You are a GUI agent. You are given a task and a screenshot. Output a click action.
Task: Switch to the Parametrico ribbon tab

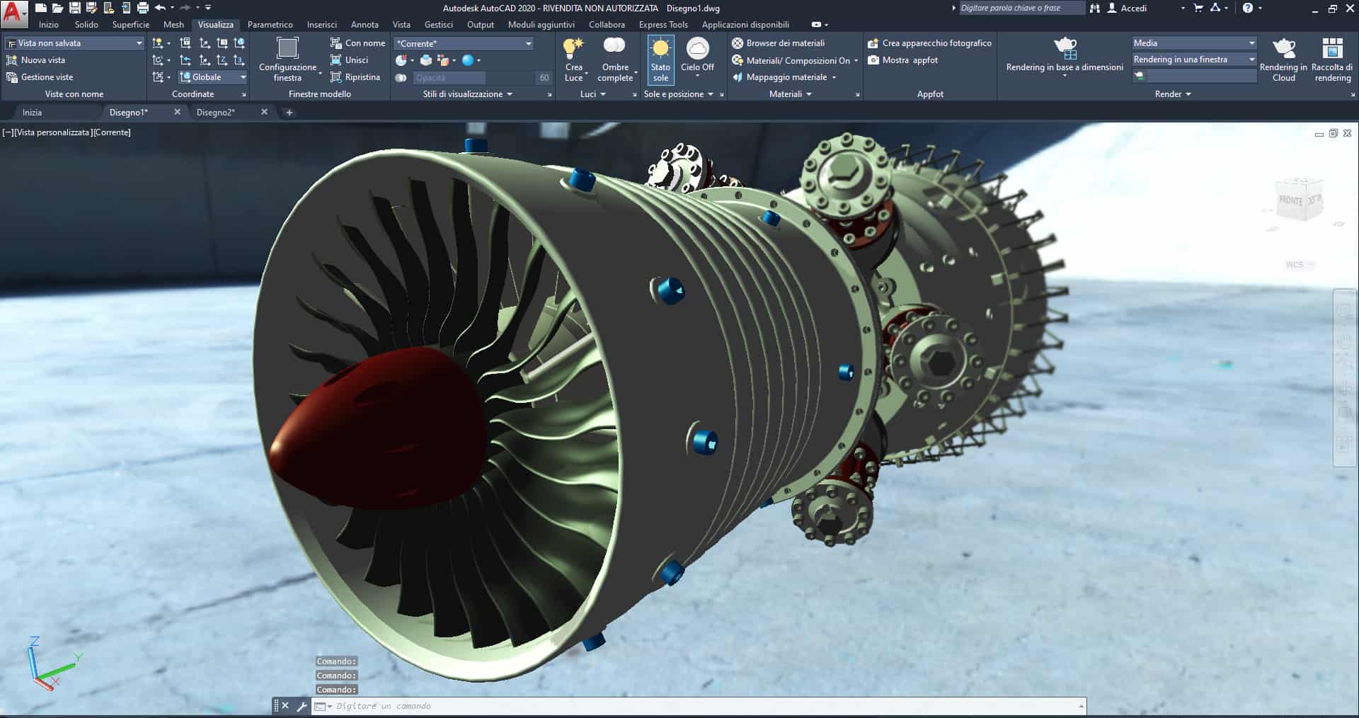[x=270, y=25]
